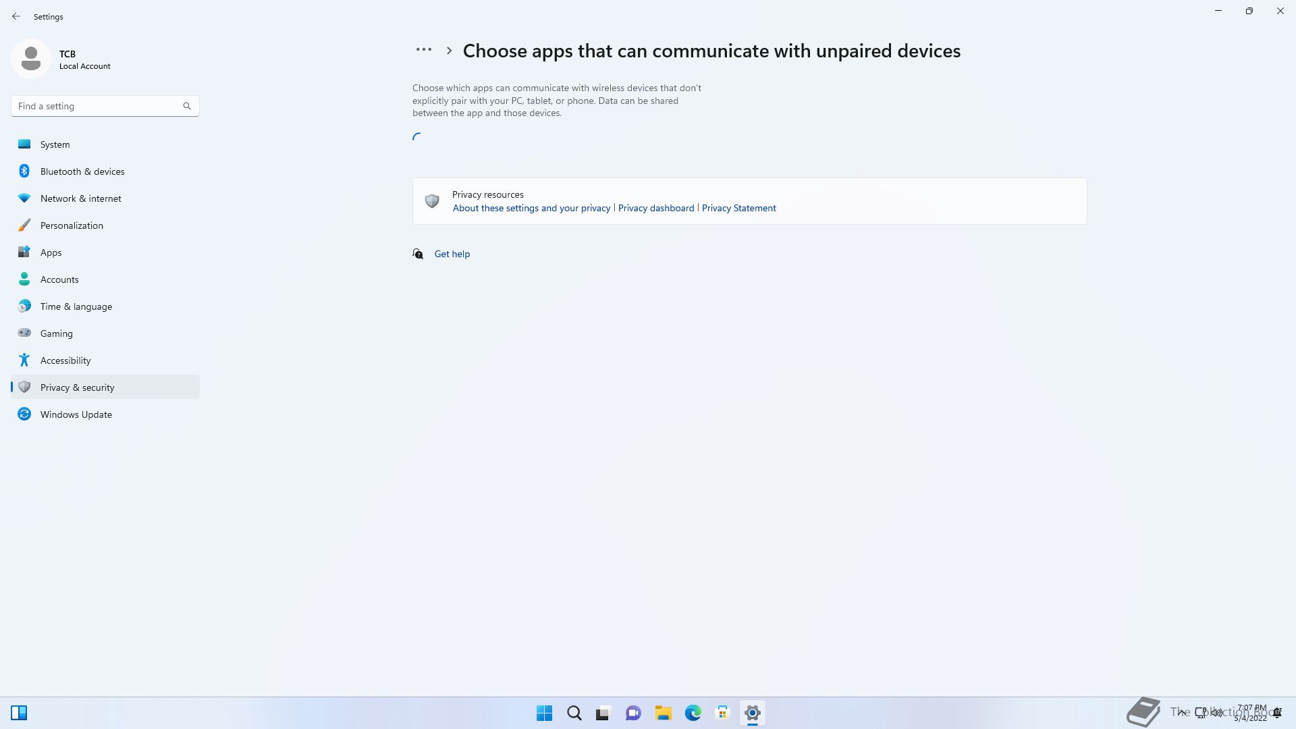Expand breadcrumb ellipsis menu
Screen dimensions: 1296x729
[424, 50]
